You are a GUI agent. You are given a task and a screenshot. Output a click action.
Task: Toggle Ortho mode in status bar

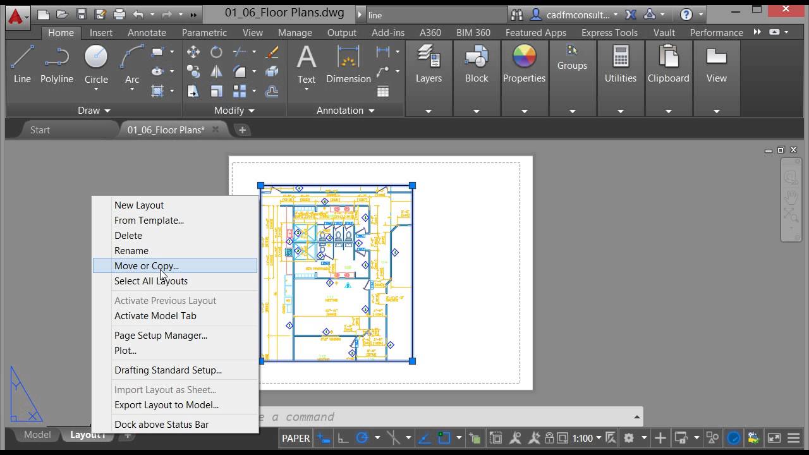(x=342, y=438)
